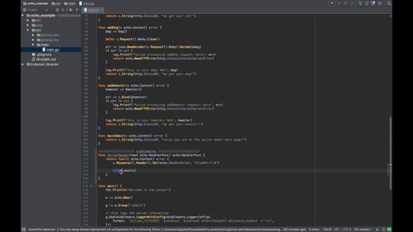Click the ServerHeader function name
Screen dimensions: 413x232
pos(117,155)
